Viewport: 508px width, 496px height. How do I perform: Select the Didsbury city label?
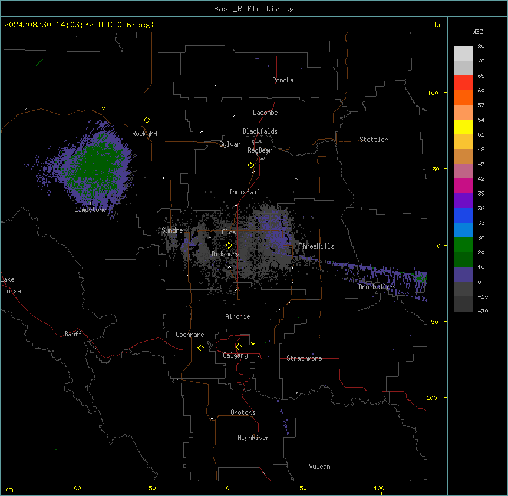click(226, 254)
